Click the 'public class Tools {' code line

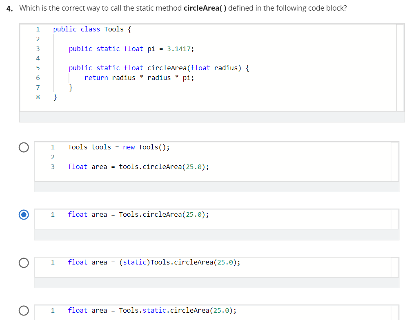92,29
